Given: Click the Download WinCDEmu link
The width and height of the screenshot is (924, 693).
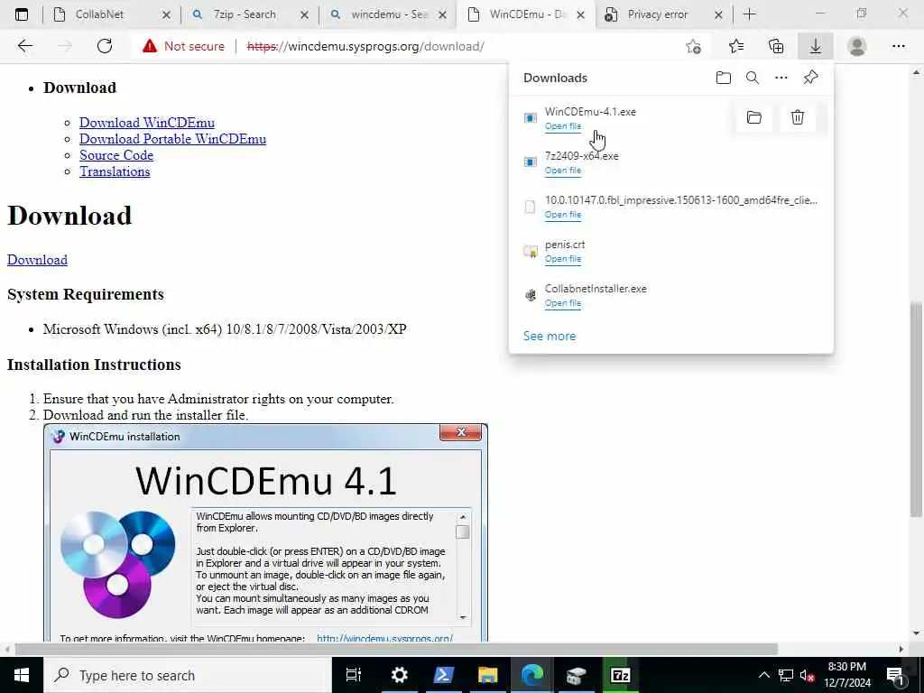Looking at the screenshot, I should [147, 123].
